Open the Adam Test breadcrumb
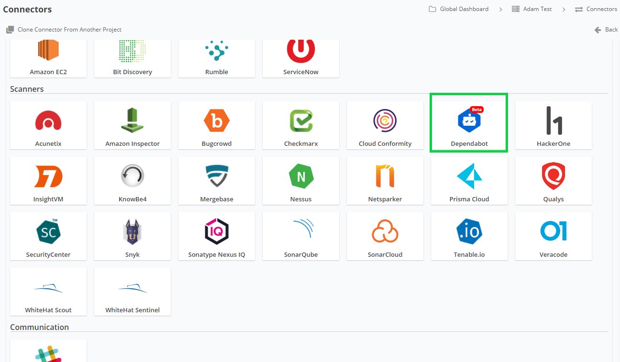Image resolution: width=620 pixels, height=362 pixels. 532,9
